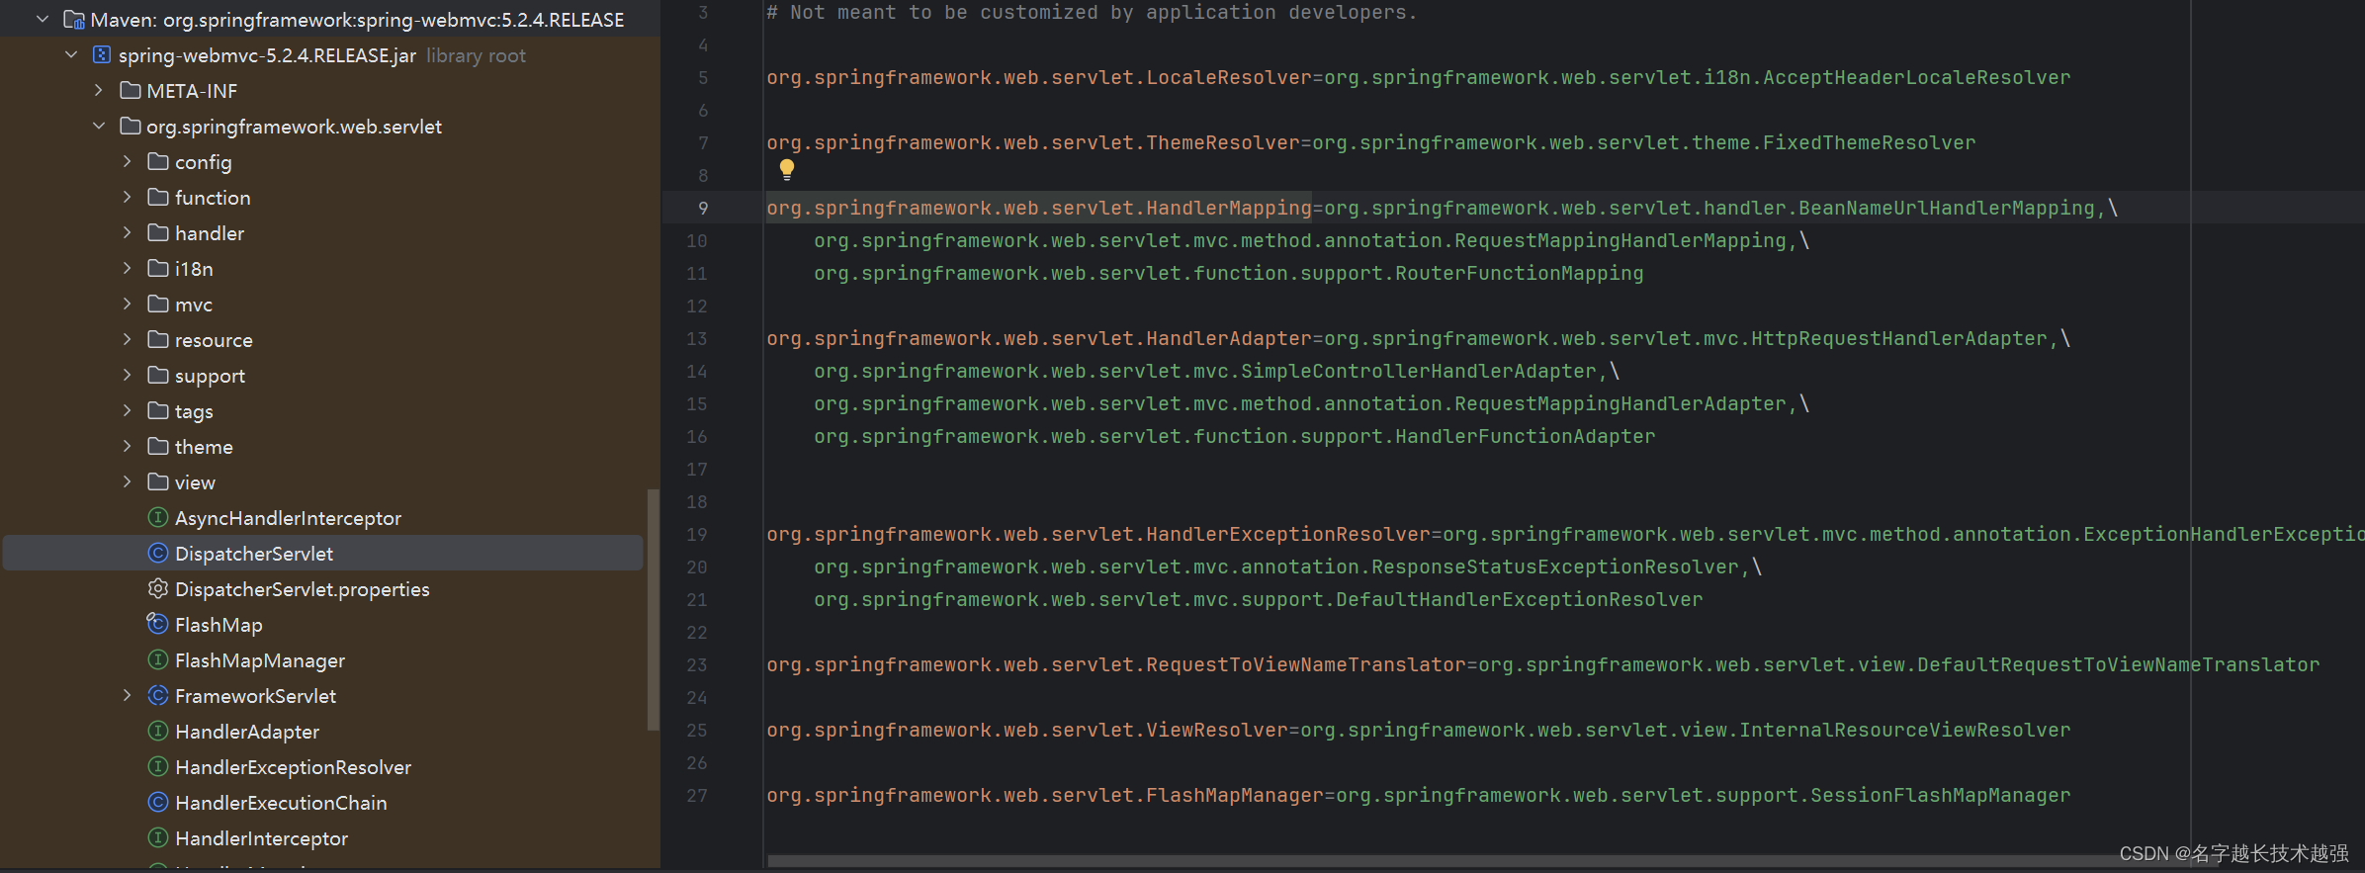Expand the mvc folder

128,305
